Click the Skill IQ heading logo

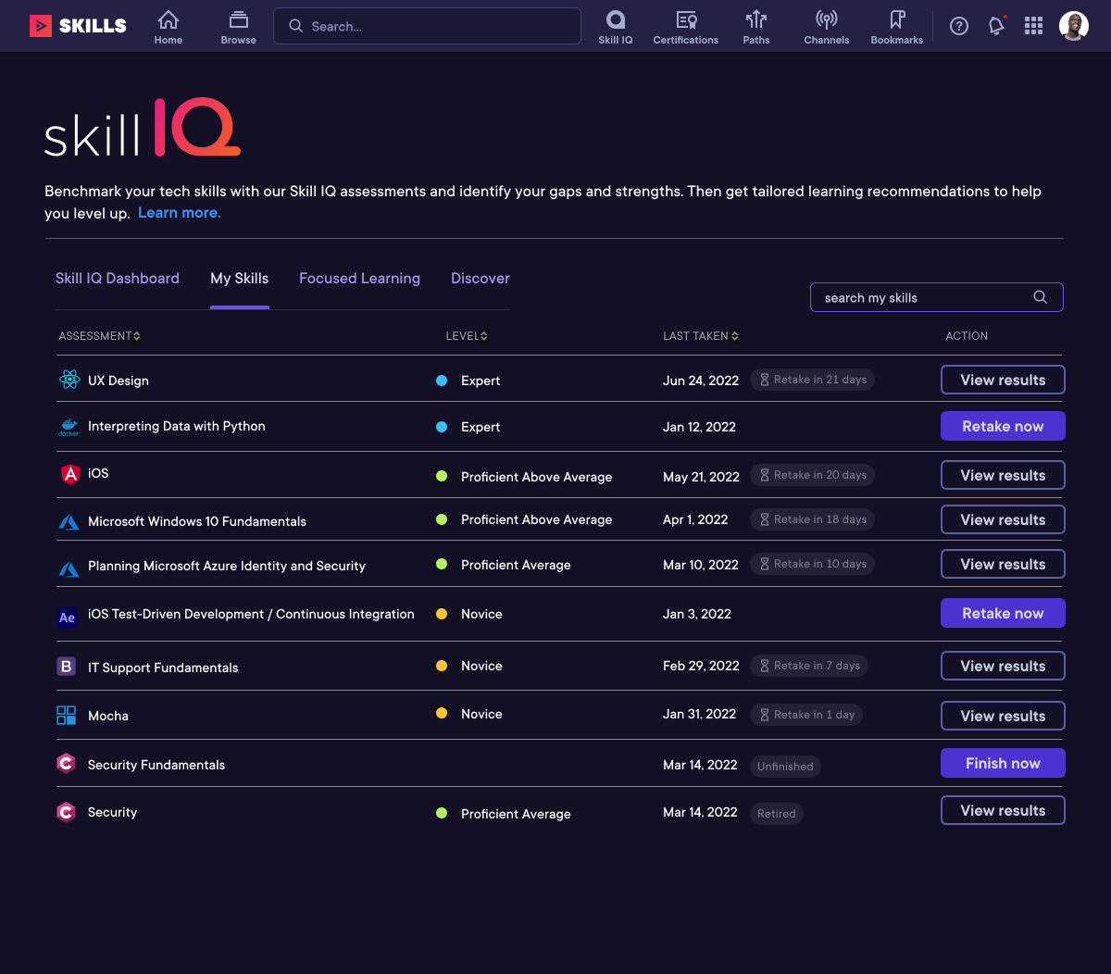(143, 128)
